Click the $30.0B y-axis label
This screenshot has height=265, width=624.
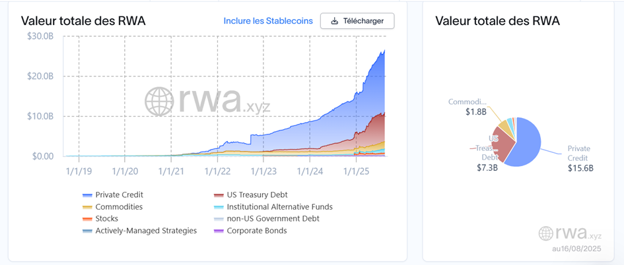pyautogui.click(x=40, y=36)
